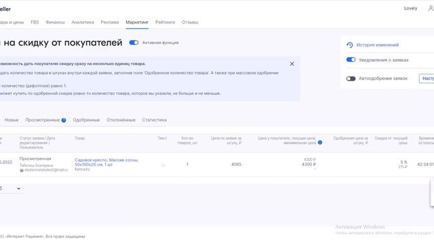
Task: Select the Маркетинг tab
Action: click(137, 22)
